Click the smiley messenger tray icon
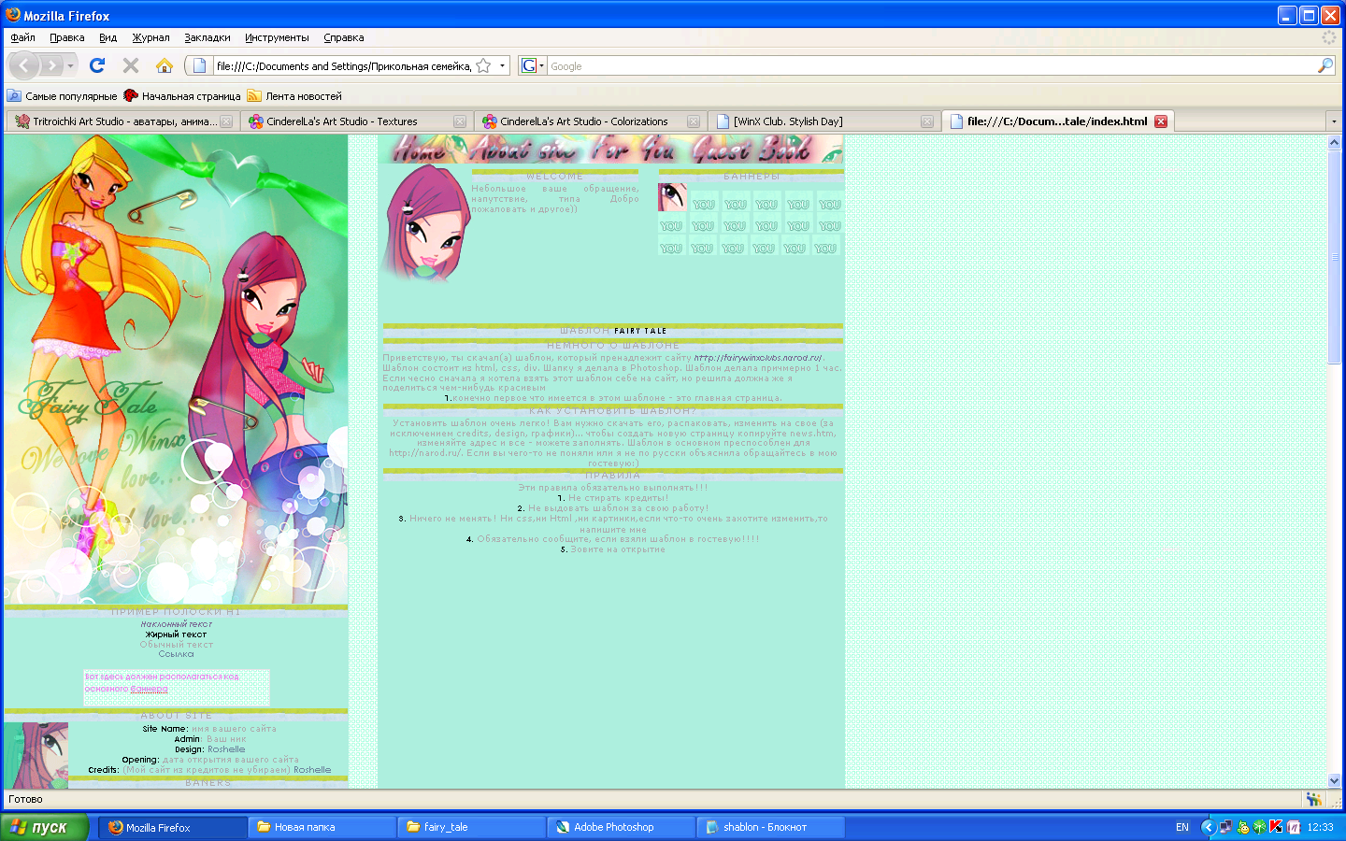This screenshot has height=841, width=1346. click(x=1243, y=827)
